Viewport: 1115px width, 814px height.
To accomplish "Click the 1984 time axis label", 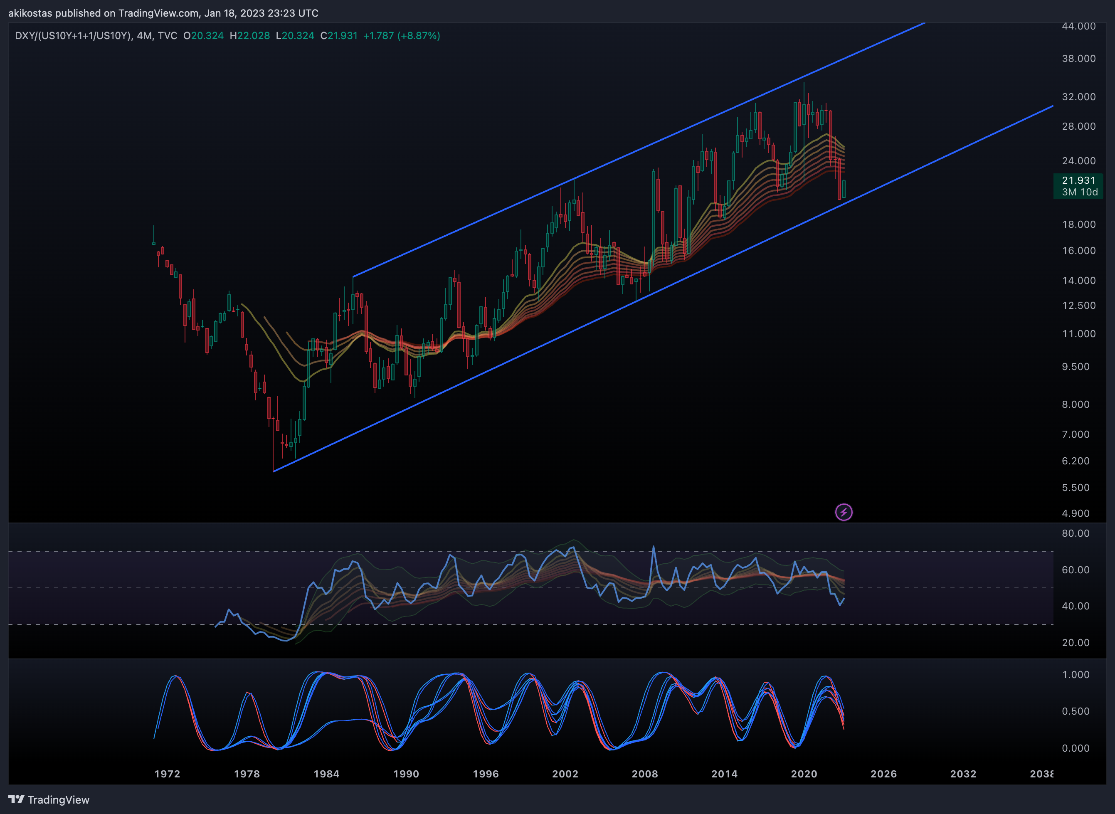I will (327, 774).
